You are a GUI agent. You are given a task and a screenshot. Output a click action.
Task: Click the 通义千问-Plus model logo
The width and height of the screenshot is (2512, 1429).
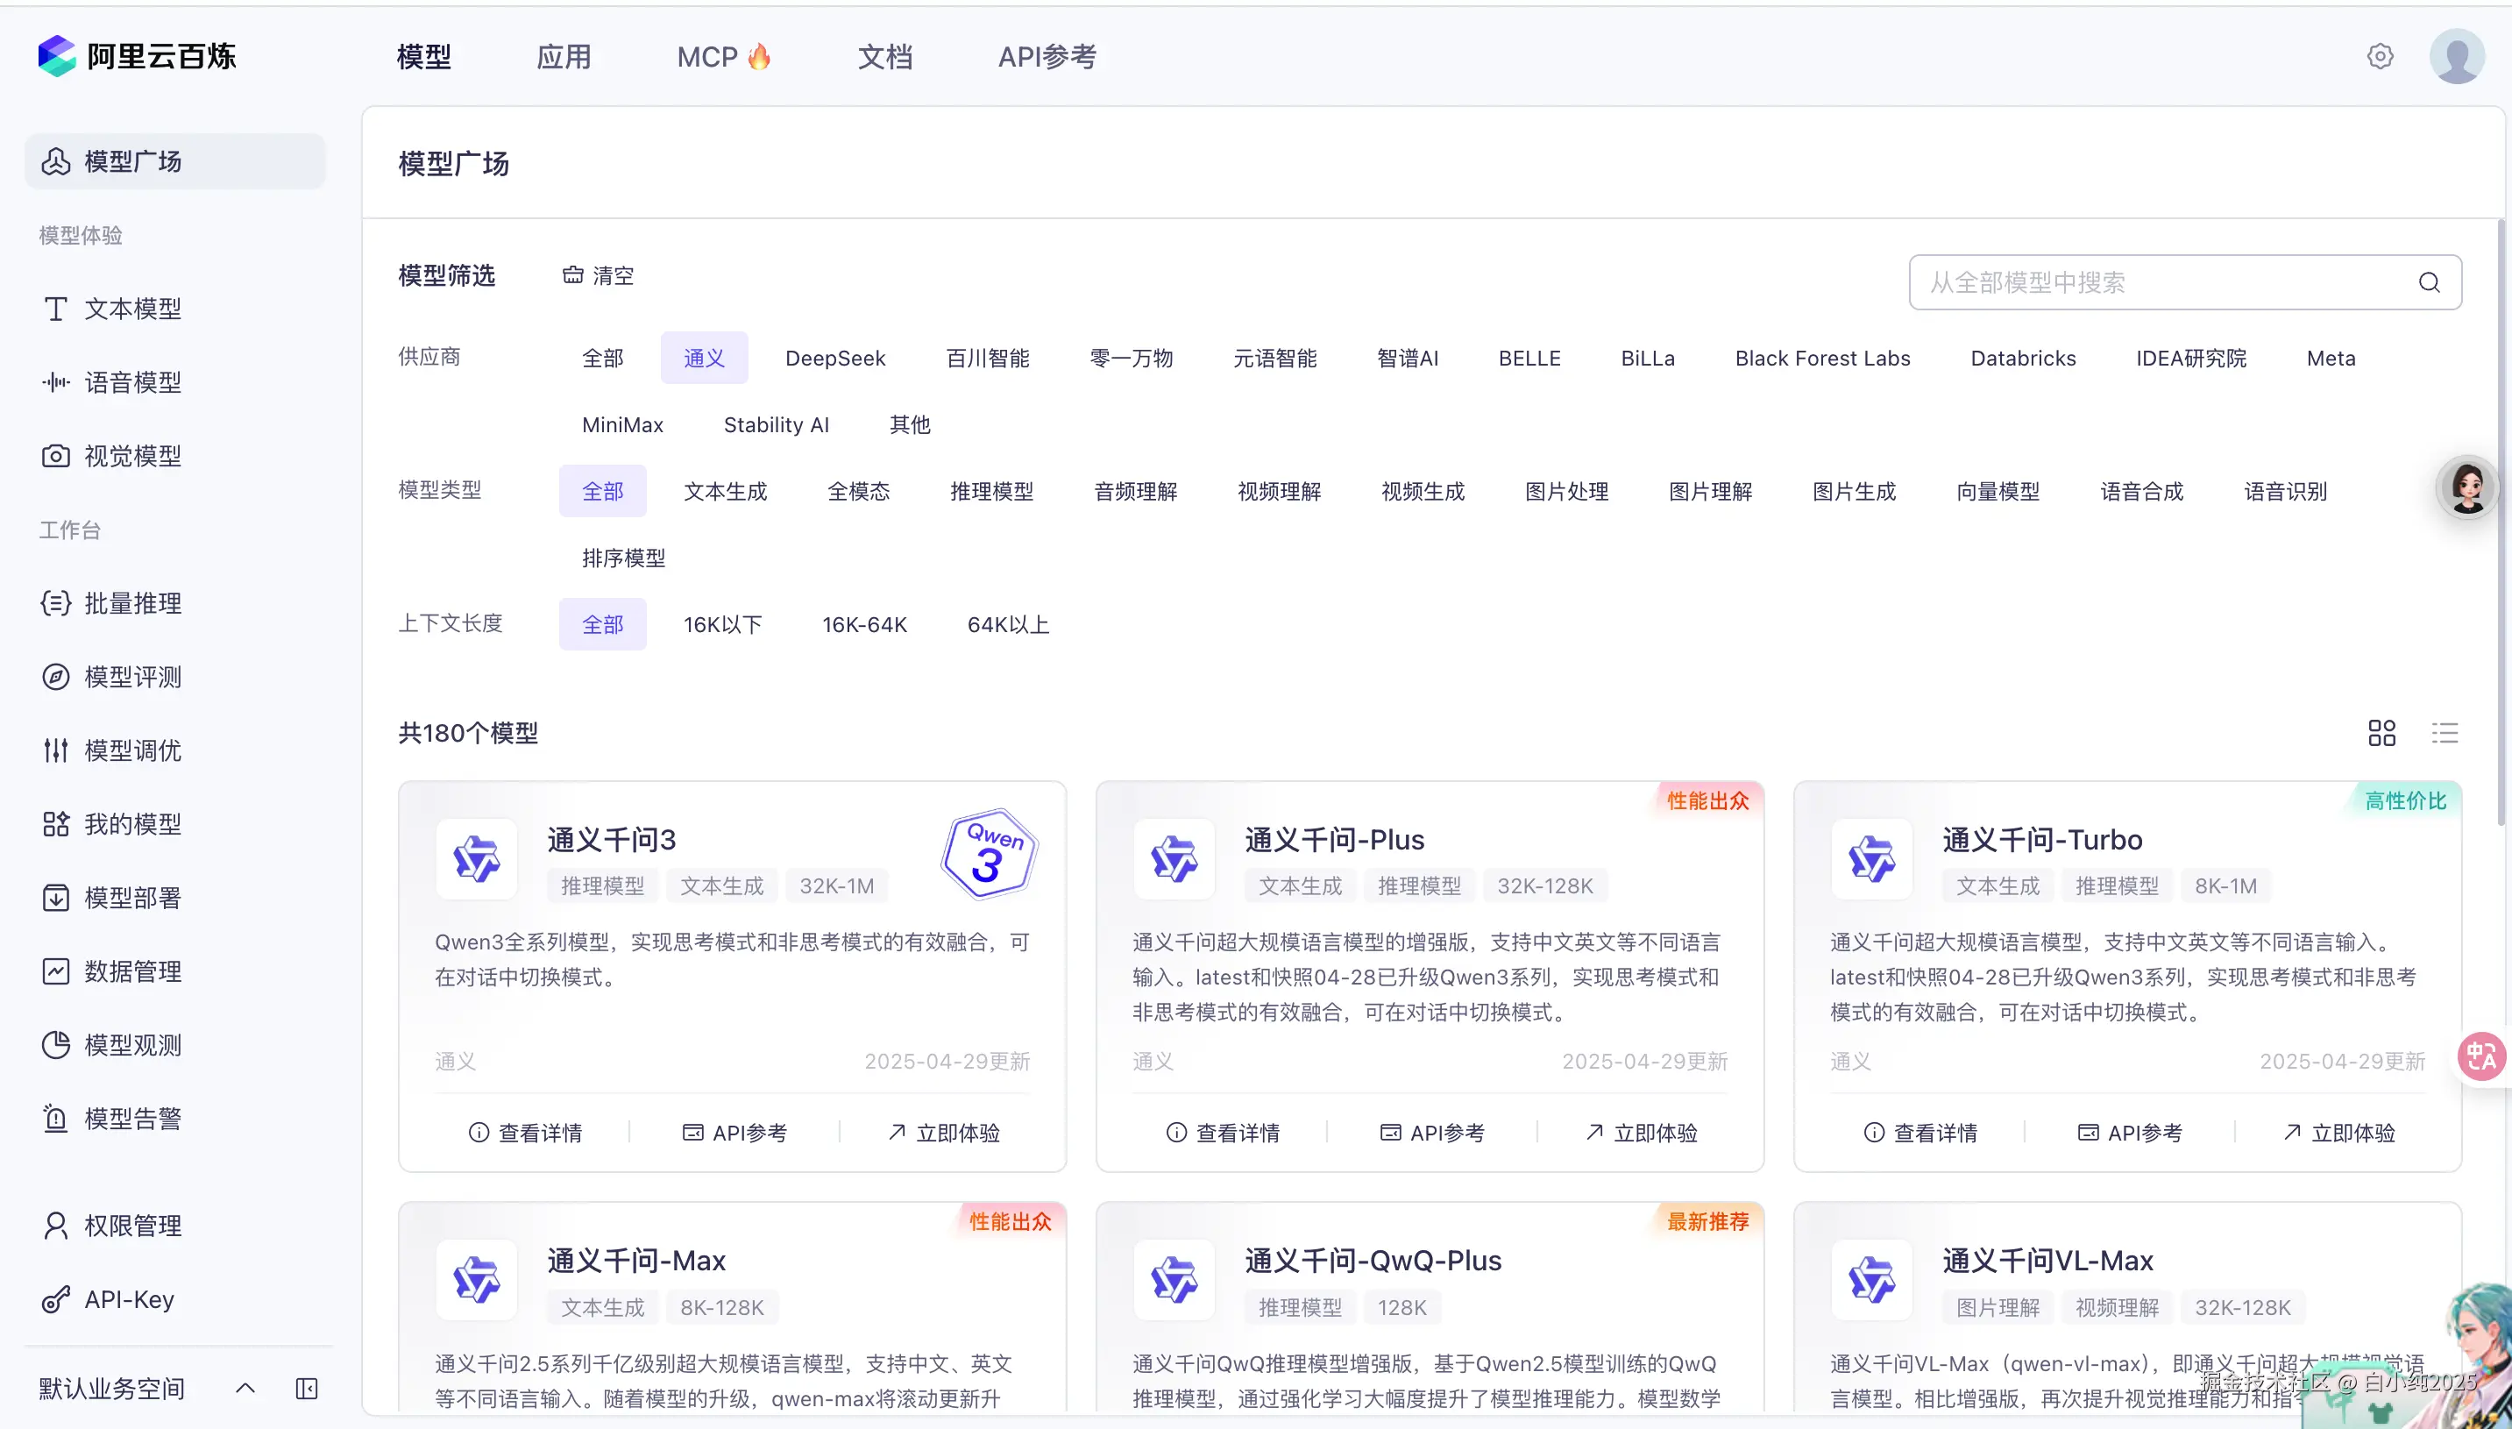click(1174, 859)
